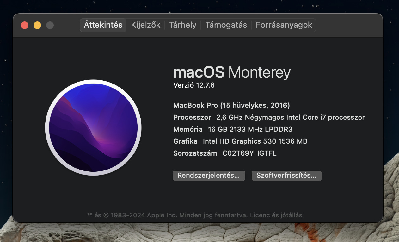
Task: Minimize window with yellow button
Action: 37,25
